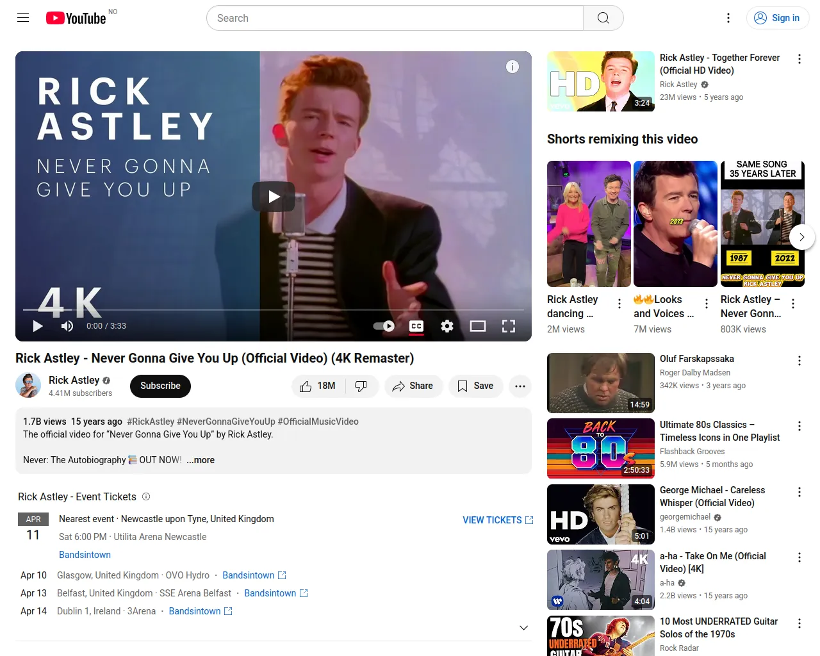The image size is (820, 656).
Task: Toggle closed captions on the player
Action: (416, 326)
